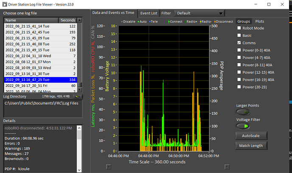This screenshot has height=173, width=292.
Task: Click the Details panel scrollbar thumb
Action: (79, 135)
